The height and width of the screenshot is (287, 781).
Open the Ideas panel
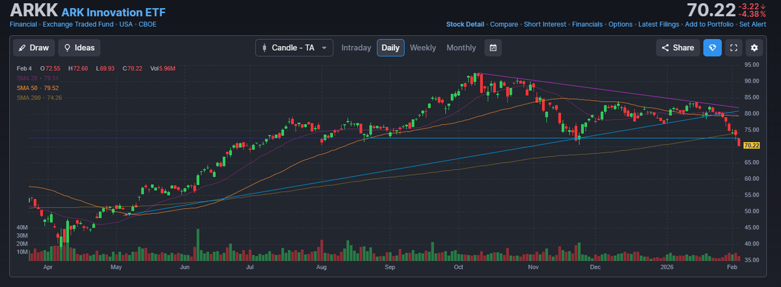coord(79,48)
